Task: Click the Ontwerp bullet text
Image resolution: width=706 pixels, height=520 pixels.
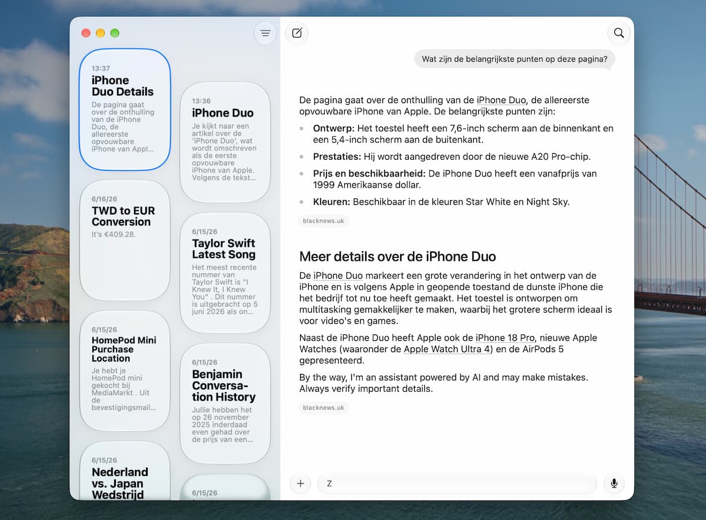Action: pos(463,134)
